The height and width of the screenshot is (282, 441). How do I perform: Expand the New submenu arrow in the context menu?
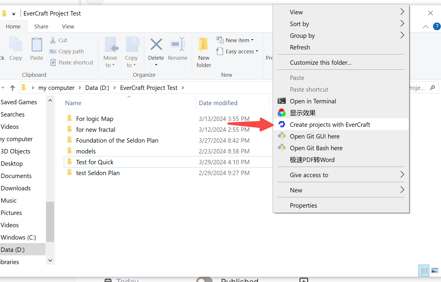click(x=402, y=190)
